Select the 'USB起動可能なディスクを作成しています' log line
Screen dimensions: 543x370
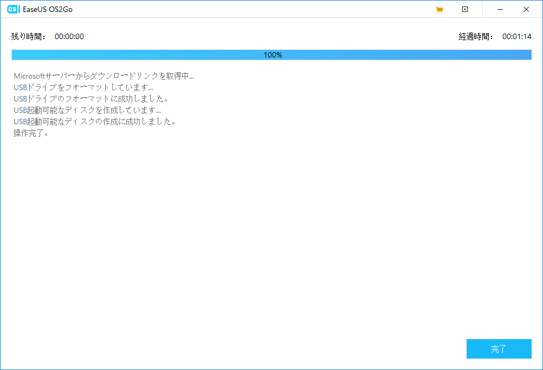click(87, 110)
